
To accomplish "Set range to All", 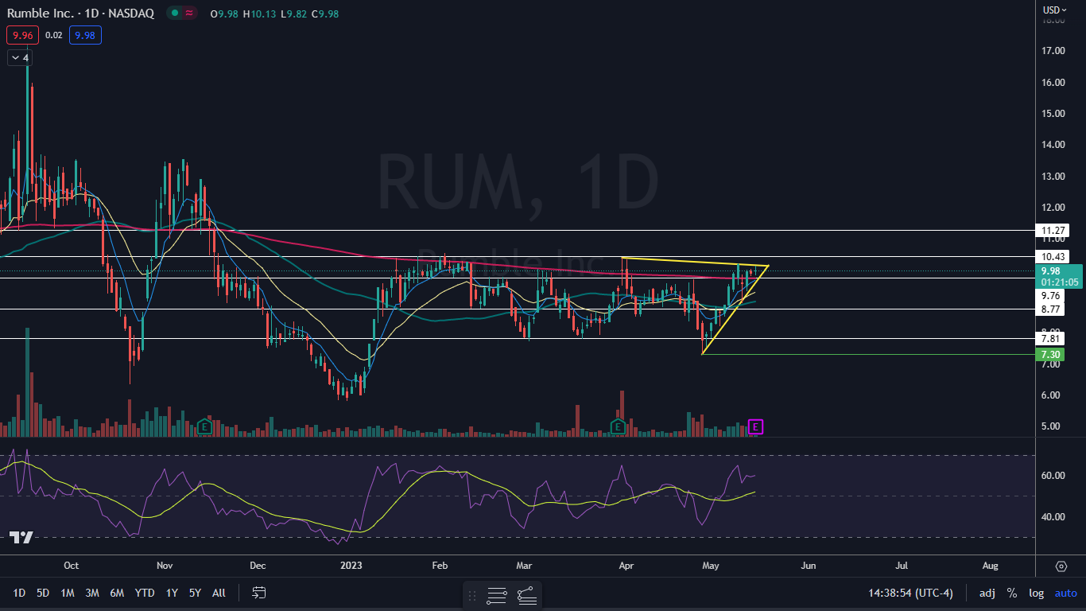I will point(219,593).
